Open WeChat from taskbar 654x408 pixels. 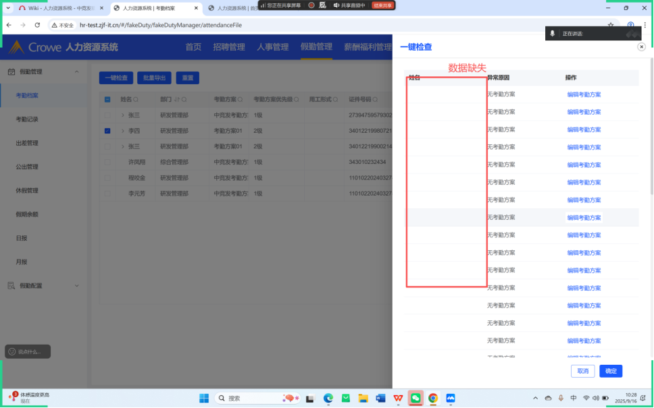tap(416, 399)
